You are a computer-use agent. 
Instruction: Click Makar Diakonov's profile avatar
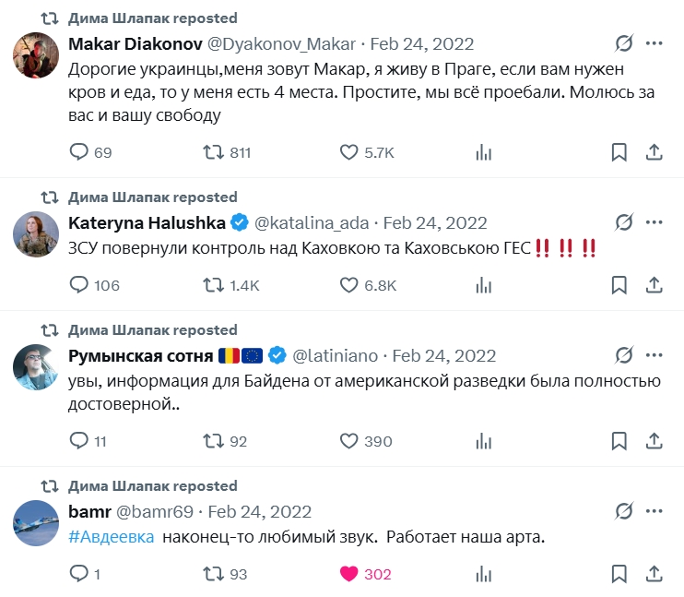[36, 56]
